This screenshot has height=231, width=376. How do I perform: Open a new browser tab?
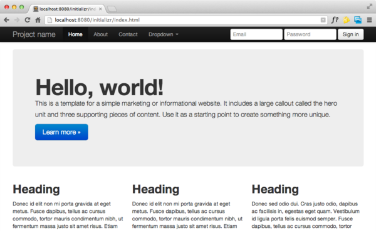112,9
